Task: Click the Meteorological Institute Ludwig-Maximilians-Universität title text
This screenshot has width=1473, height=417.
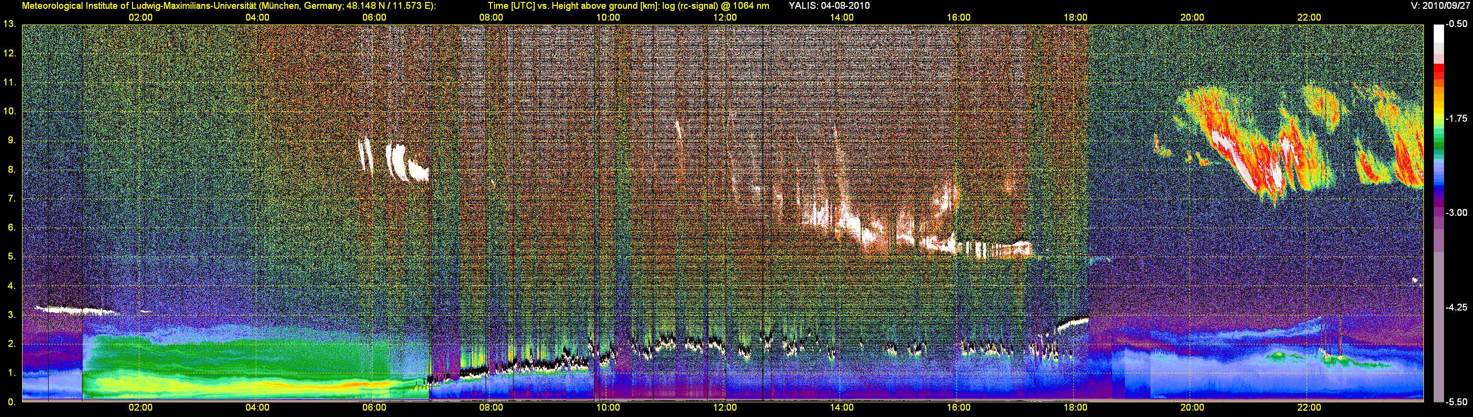Action: (229, 6)
